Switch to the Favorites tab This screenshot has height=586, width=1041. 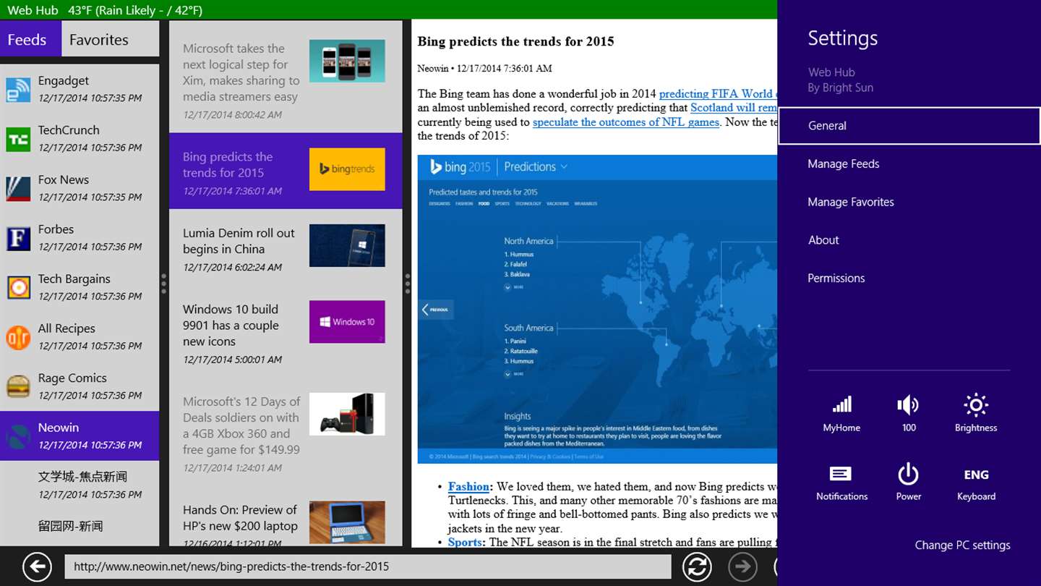[x=110, y=39]
